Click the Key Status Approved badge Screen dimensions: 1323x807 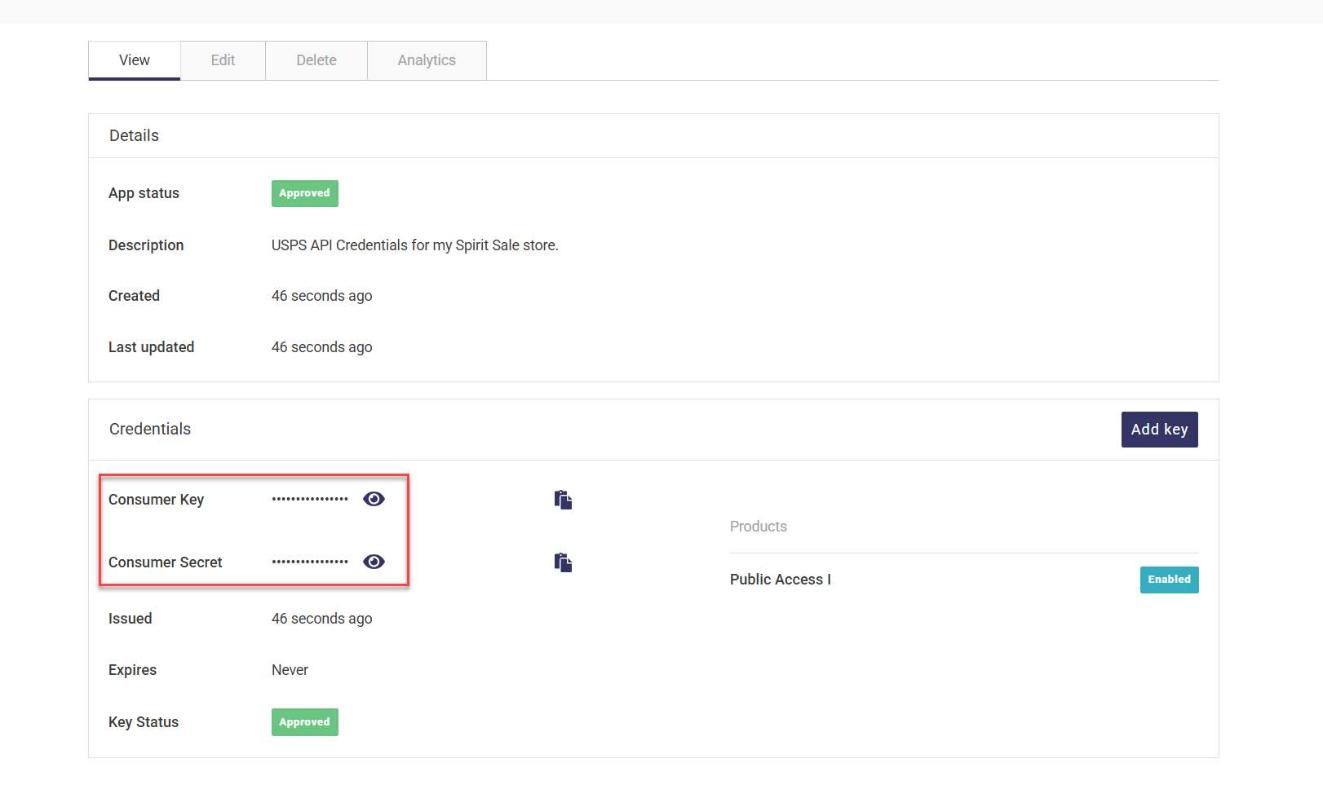[304, 722]
